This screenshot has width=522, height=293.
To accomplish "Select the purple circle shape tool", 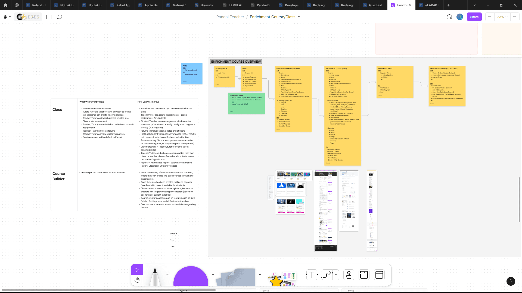I will tap(191, 276).
